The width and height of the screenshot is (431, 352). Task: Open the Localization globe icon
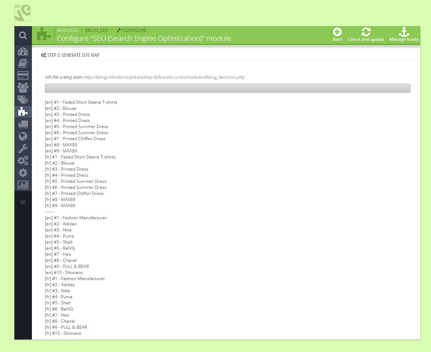[23, 136]
